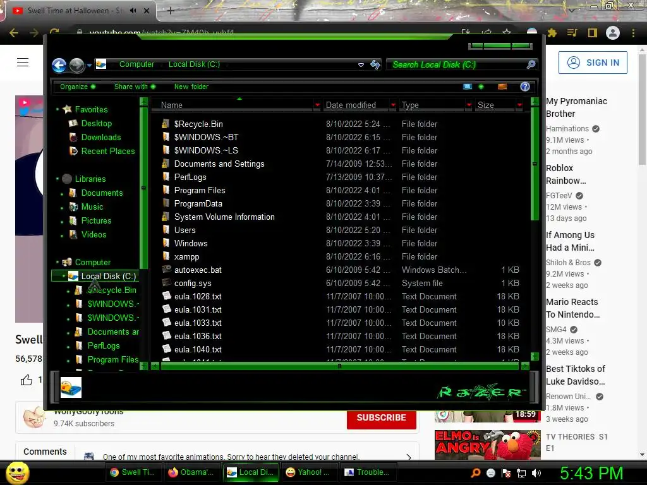Click the $Recycle.Bin folder icon in file list
Viewport: 647px width, 485px height.
point(166,124)
